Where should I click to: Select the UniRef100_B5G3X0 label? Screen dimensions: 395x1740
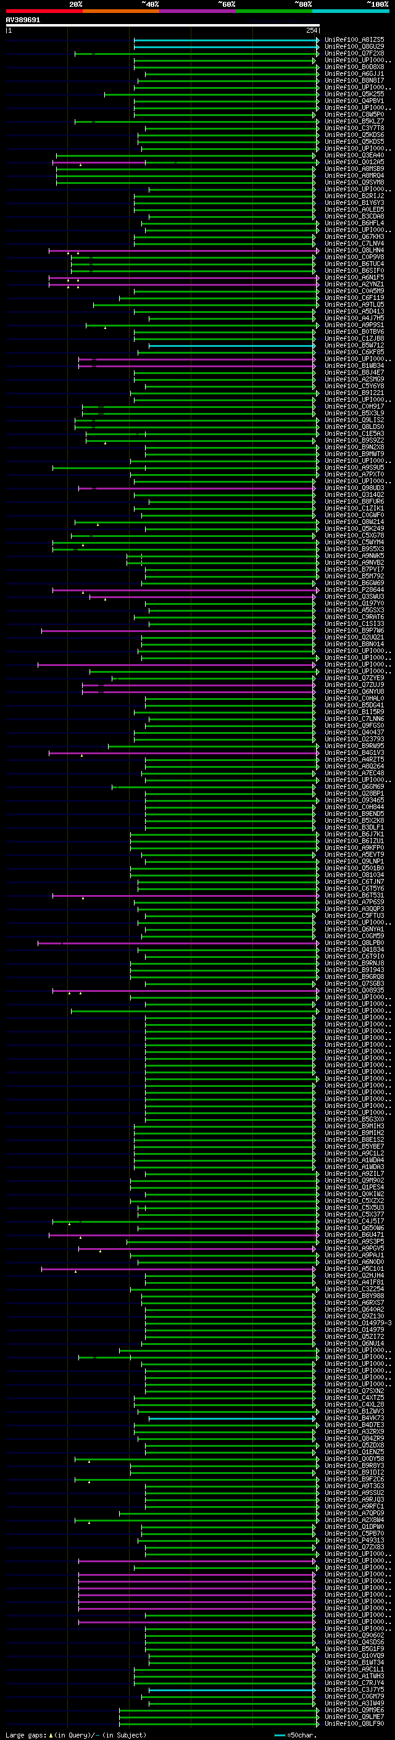tap(354, 1120)
